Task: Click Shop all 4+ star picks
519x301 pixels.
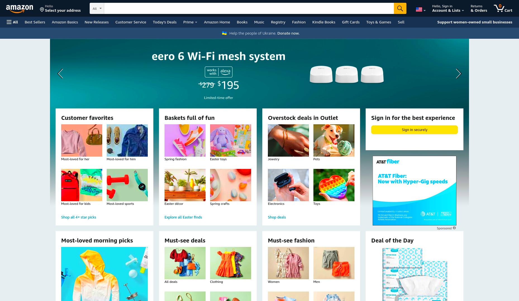Action: tap(78, 217)
